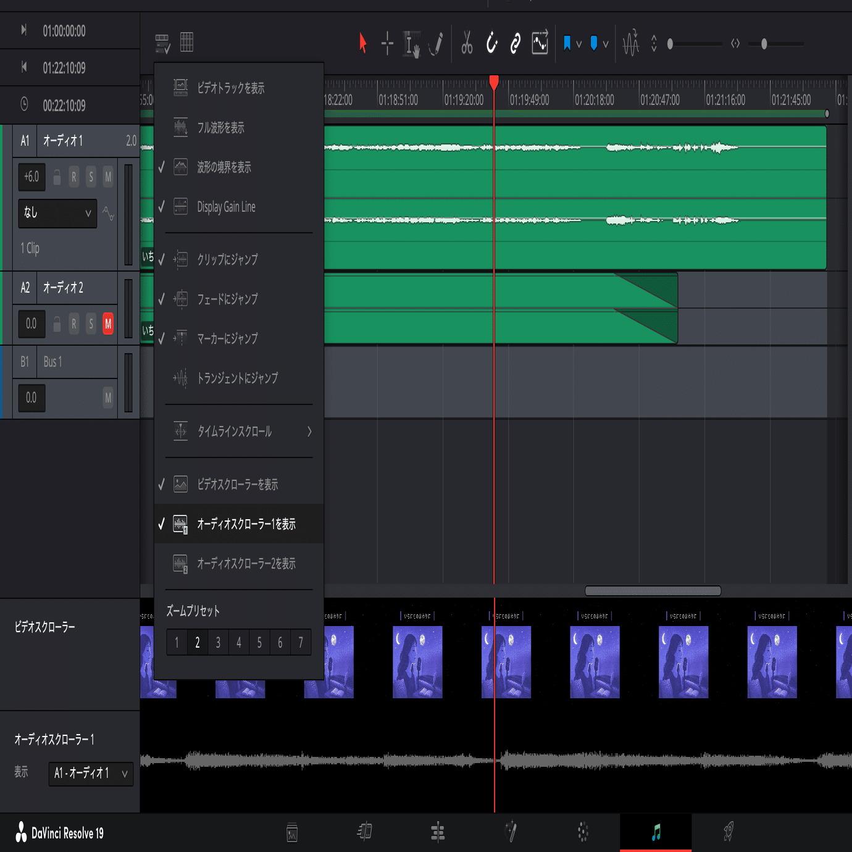Select the pencil tool
The width and height of the screenshot is (852, 852).
point(436,44)
